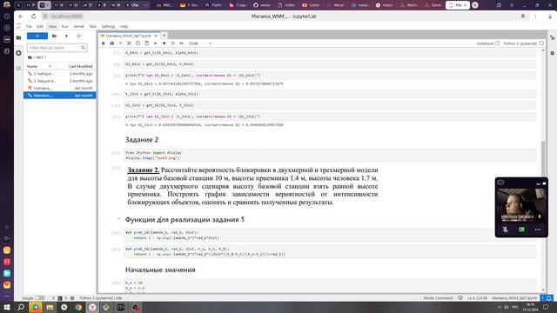Screen dimensions: 557x313
Task: Open notifications bell in the status bar
Action: click(x=549, y=298)
